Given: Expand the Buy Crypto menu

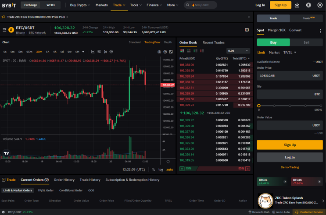Looking at the screenshot, I should (x=80, y=5).
